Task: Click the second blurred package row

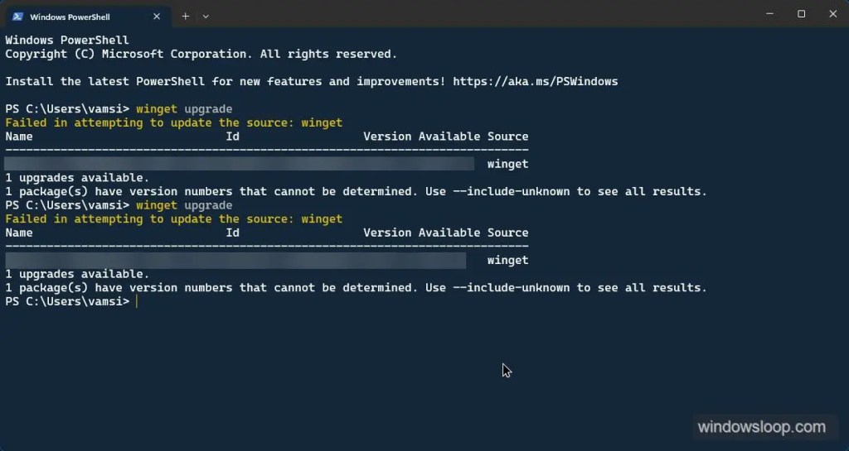Action: [x=235, y=260]
